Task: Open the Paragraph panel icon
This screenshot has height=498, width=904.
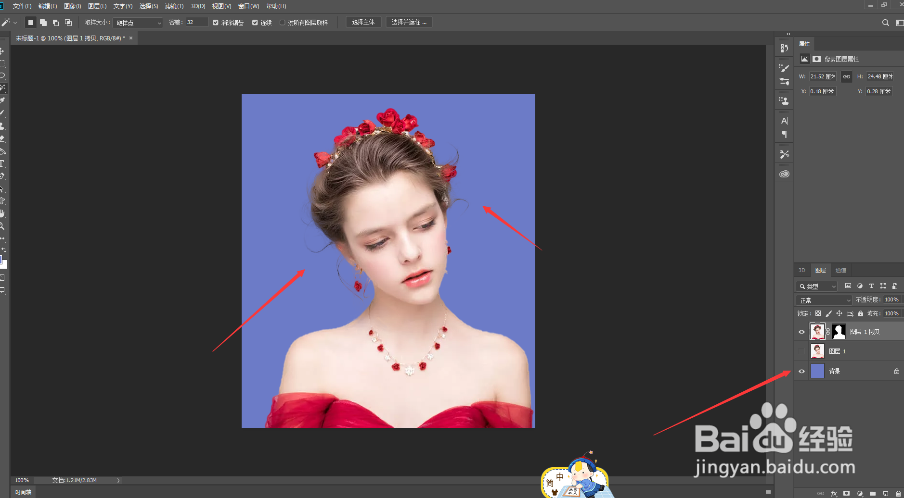Action: [785, 134]
